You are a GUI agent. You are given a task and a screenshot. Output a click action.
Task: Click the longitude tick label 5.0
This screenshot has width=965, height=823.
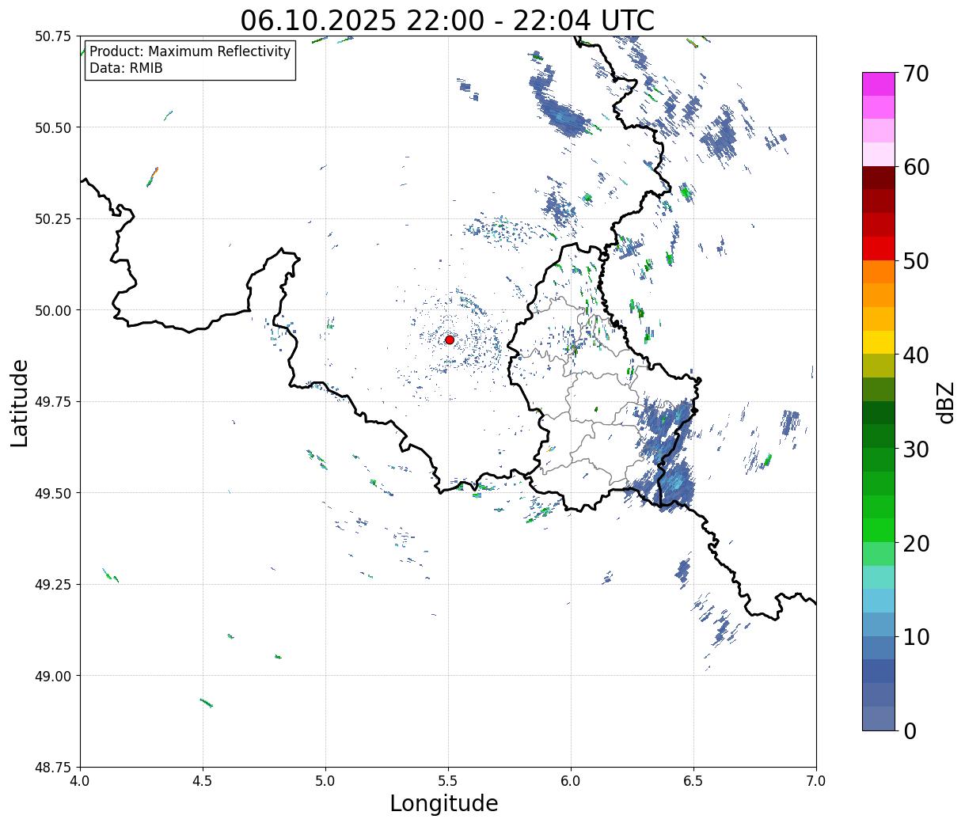tap(325, 781)
